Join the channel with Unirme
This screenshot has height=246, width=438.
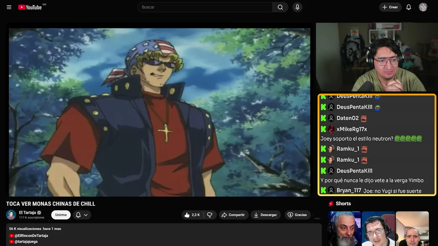pos(61,215)
